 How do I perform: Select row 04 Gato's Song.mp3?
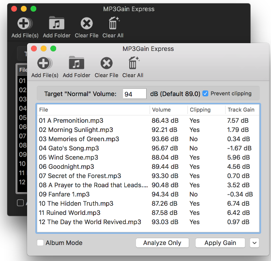click(148, 148)
